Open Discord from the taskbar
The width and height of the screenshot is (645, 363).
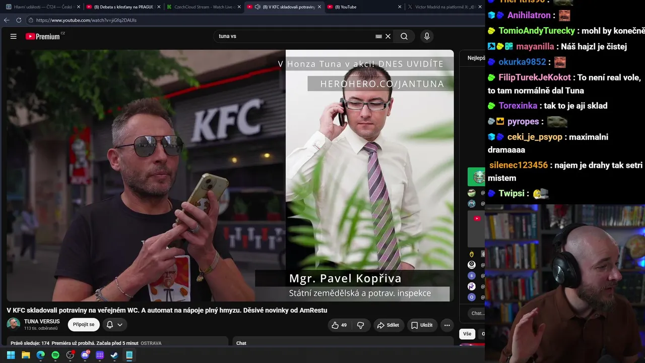[85, 355]
